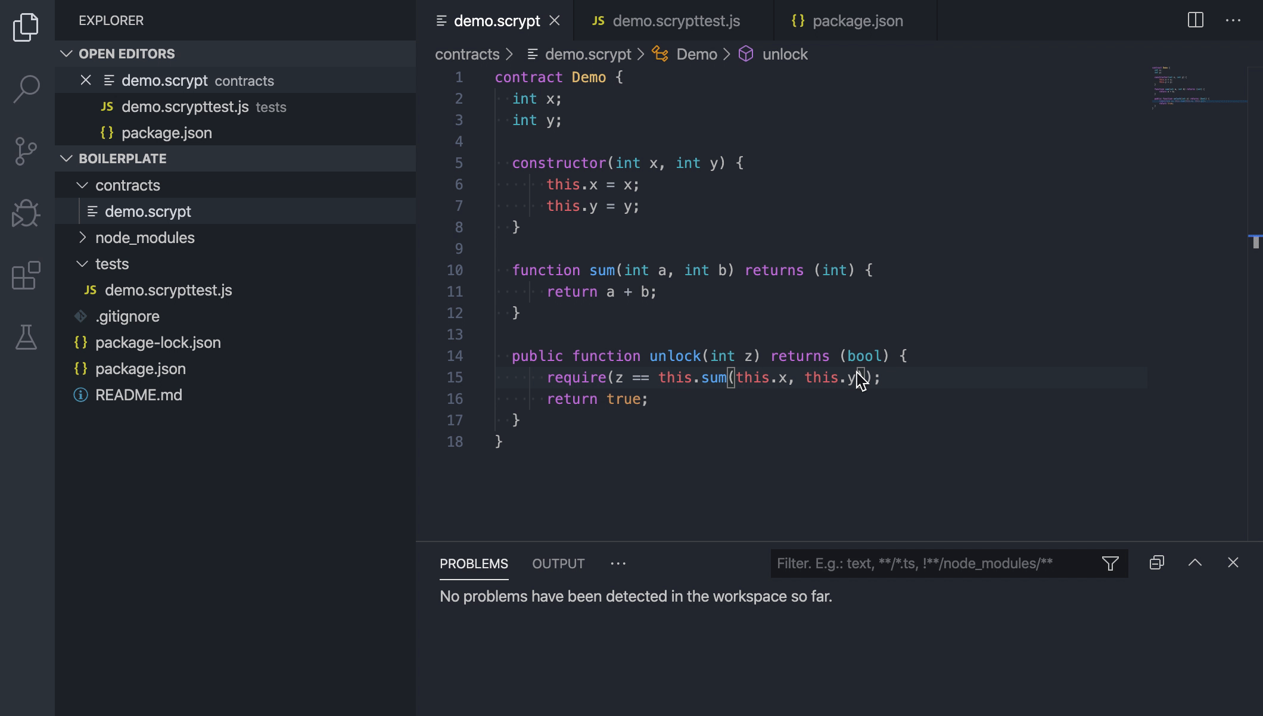Open the Run and Debug view

pyautogui.click(x=26, y=213)
